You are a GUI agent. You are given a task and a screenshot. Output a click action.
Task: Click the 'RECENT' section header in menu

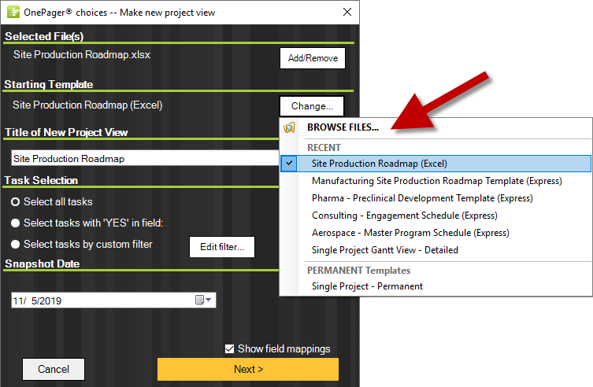point(324,148)
